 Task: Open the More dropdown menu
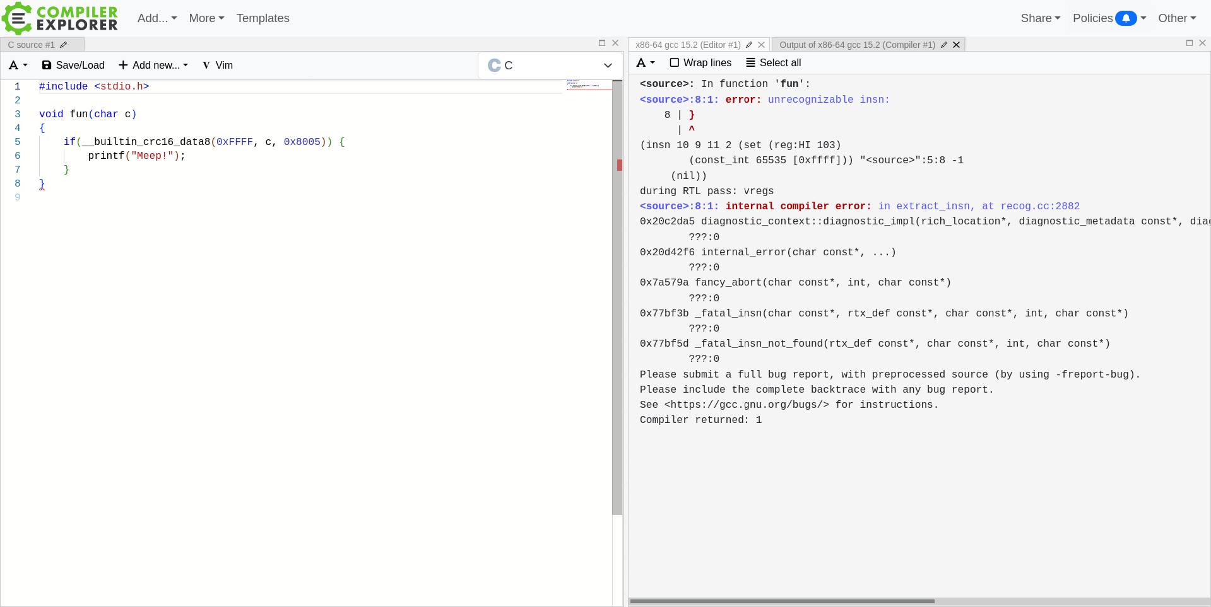(206, 18)
